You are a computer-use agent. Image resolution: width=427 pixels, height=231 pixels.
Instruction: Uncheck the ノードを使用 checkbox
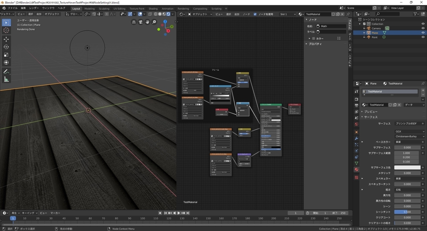(255, 14)
